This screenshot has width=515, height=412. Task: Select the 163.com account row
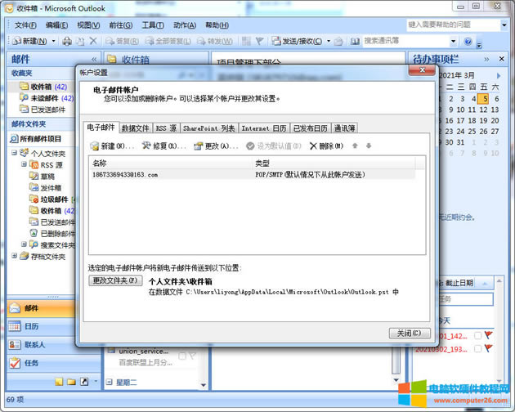click(x=252, y=175)
